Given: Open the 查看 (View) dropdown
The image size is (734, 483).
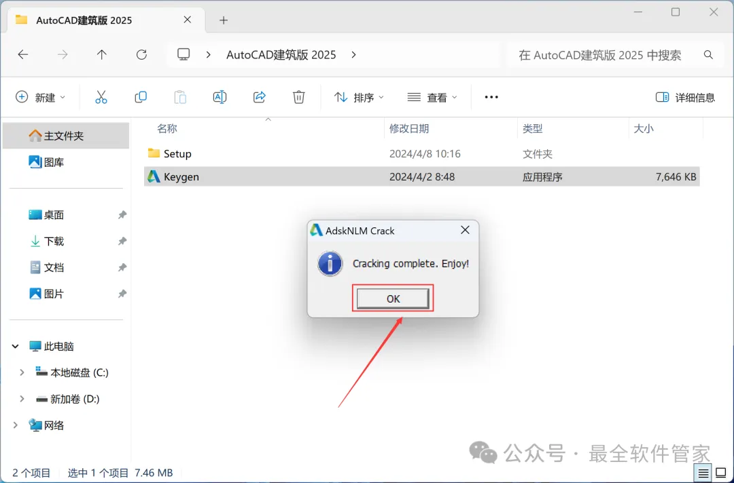Looking at the screenshot, I should pyautogui.click(x=432, y=97).
